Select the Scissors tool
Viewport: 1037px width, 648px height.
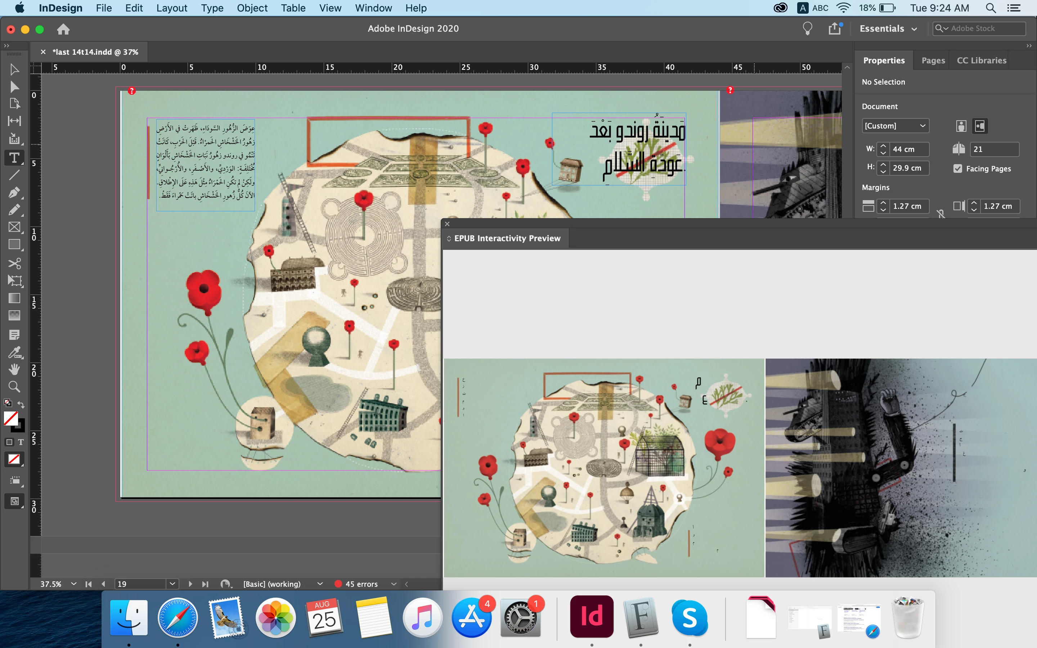(x=14, y=263)
